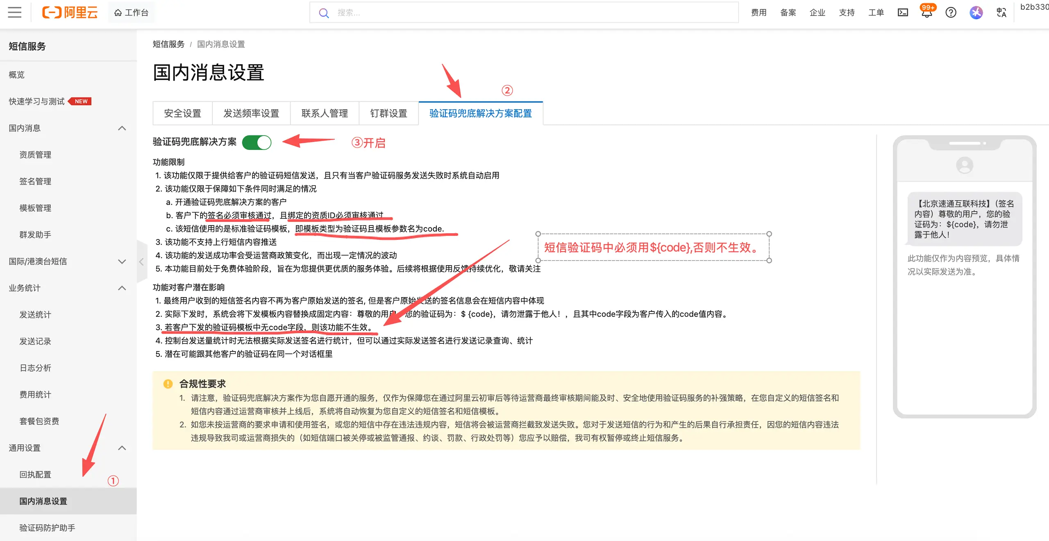
Task: Collapse the 国内消息 sidebar section
Action: (122, 128)
